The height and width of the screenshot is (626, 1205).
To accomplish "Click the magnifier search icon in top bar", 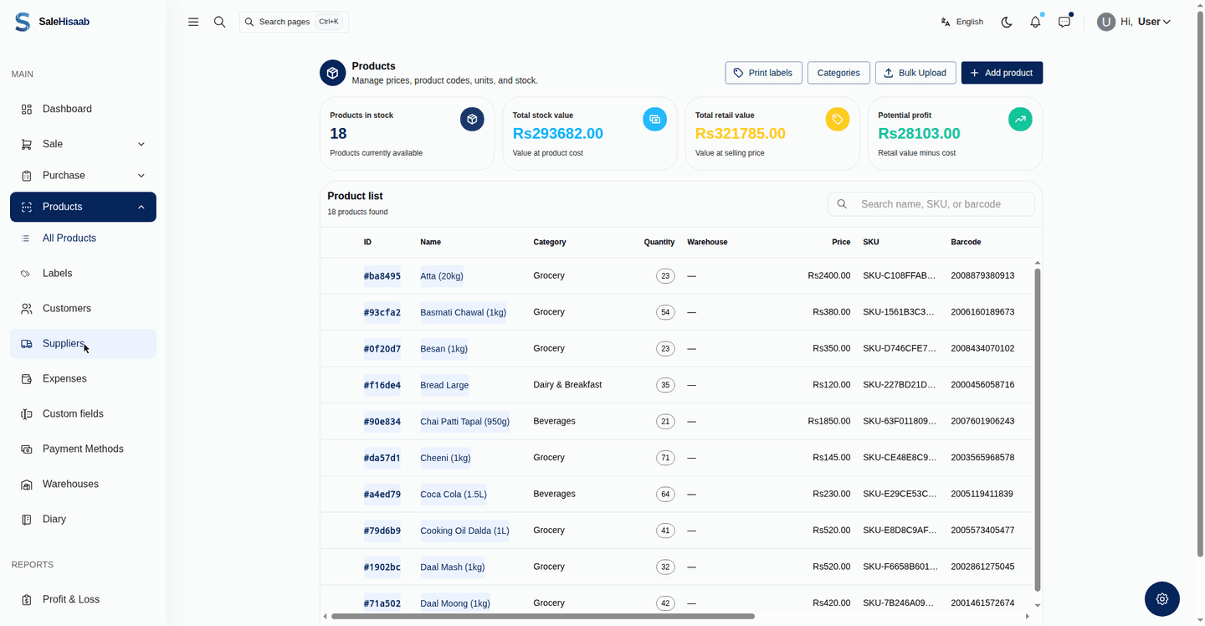I will 219,22.
